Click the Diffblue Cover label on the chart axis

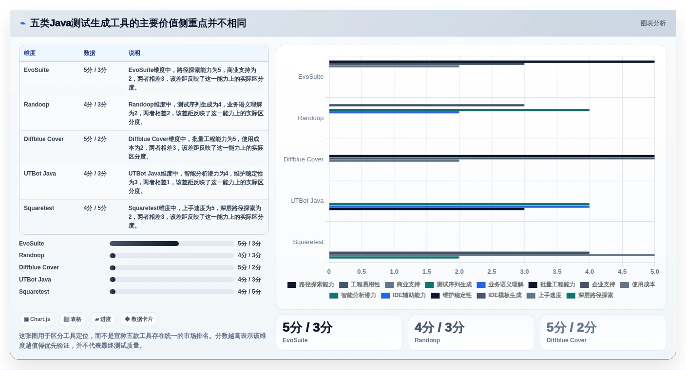[x=304, y=159]
